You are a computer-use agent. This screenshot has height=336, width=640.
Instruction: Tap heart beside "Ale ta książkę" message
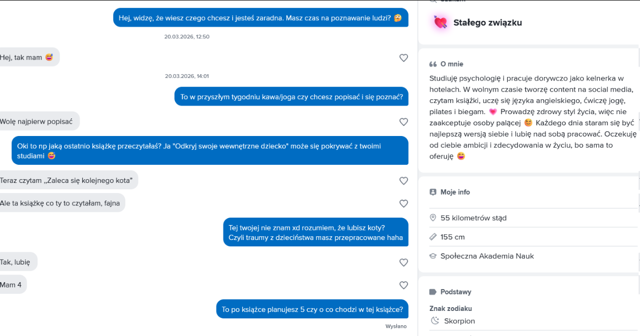[x=404, y=204]
